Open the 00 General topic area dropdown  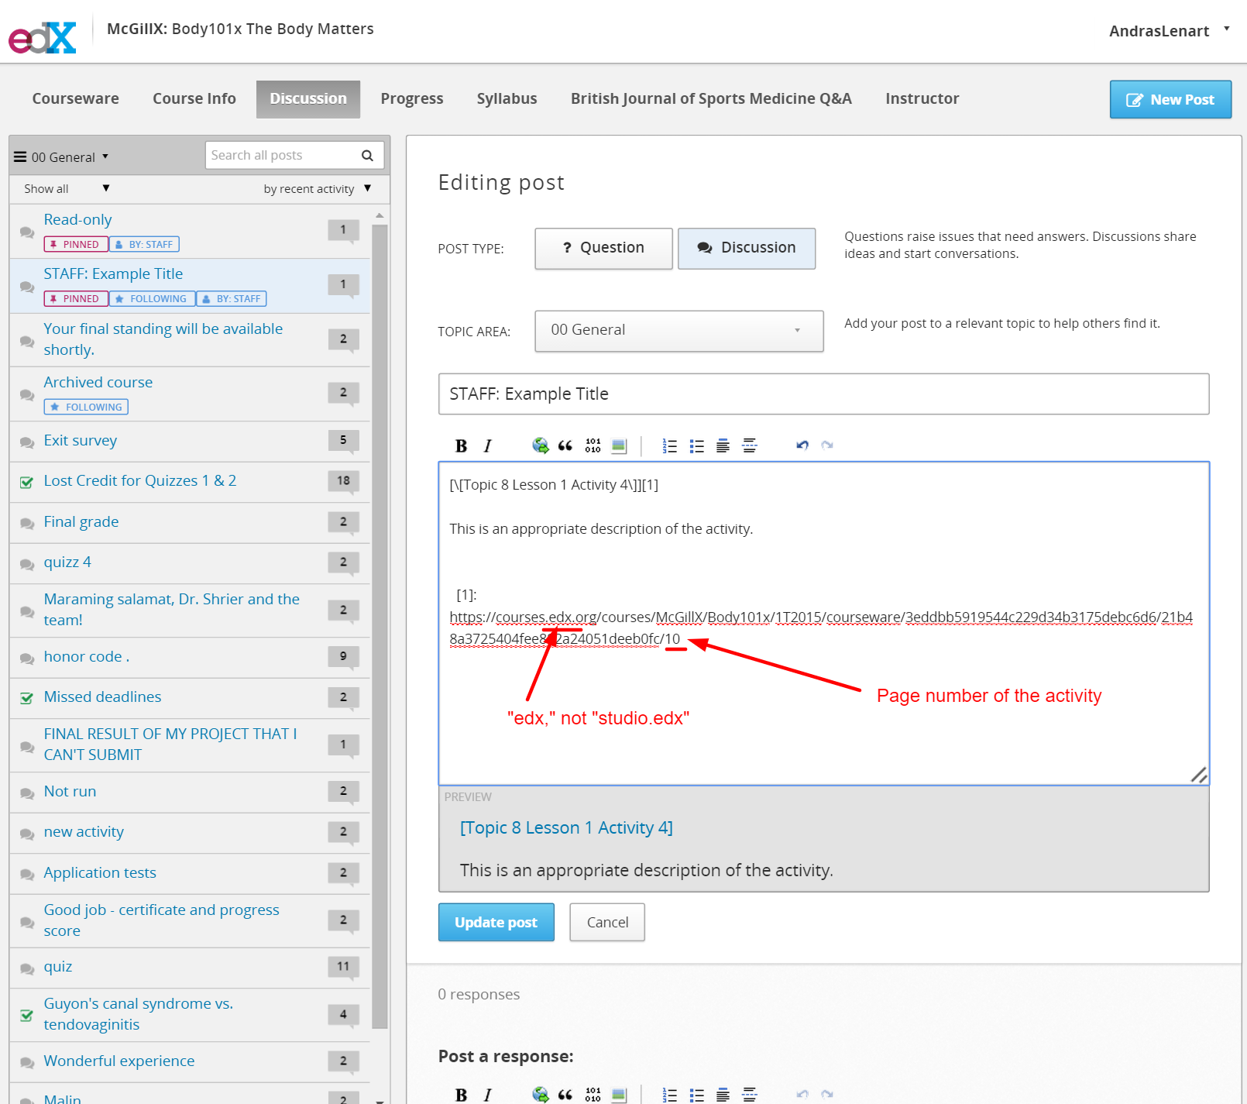point(679,331)
